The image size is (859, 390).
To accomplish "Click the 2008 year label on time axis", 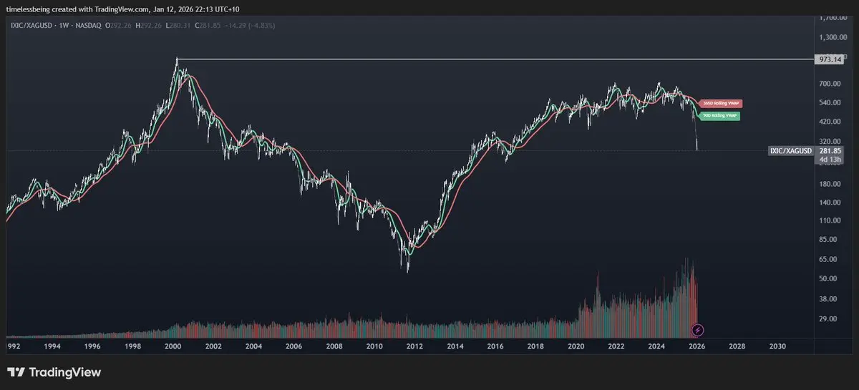I will [334, 346].
